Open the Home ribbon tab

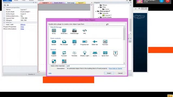click(16, 1)
